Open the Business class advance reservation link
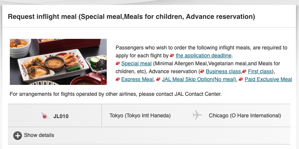The height and width of the screenshot is (149, 299). pos(223,71)
